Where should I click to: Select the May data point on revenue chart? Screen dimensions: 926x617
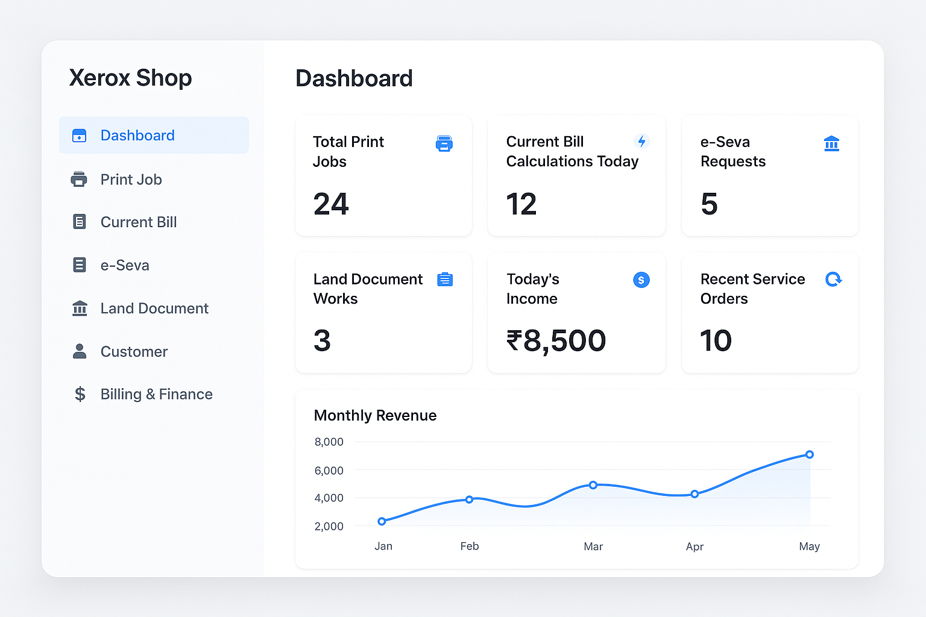point(809,454)
